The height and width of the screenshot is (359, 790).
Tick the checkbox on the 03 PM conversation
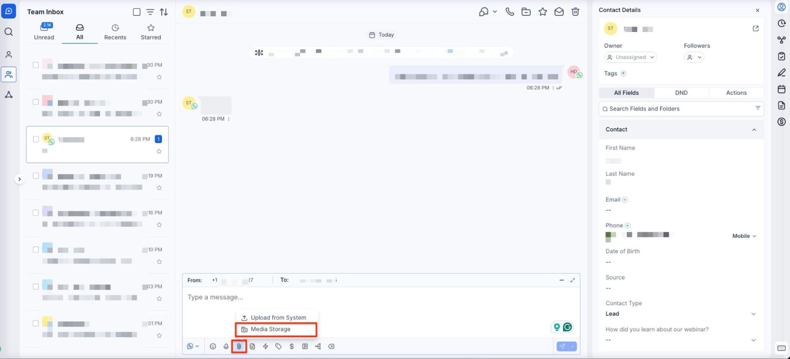click(36, 286)
